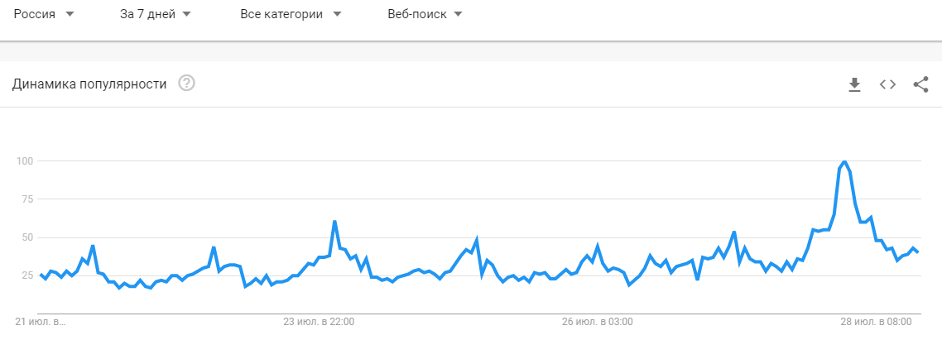The height and width of the screenshot is (340, 942).
Task: Click the arrow next to Все категории
Action: 336,14
